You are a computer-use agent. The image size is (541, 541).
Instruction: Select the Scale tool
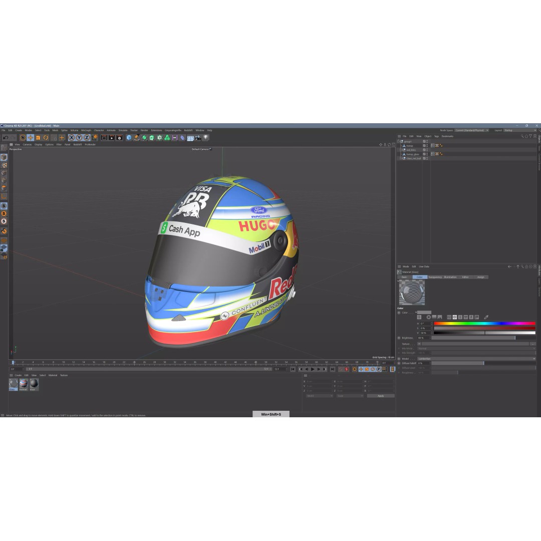tap(38, 138)
